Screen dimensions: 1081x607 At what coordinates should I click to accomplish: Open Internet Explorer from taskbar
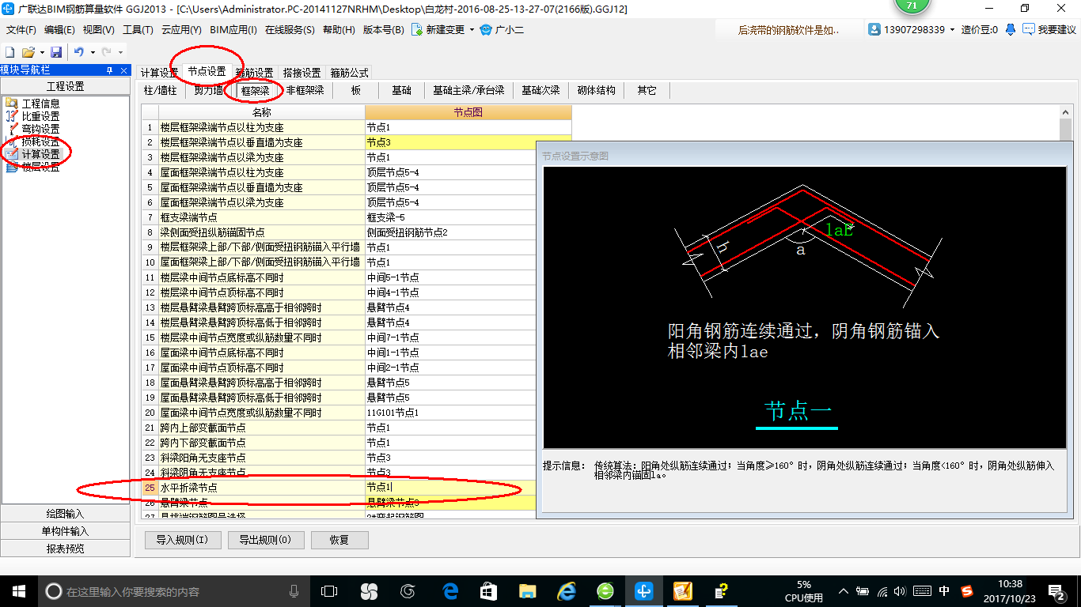(x=567, y=590)
